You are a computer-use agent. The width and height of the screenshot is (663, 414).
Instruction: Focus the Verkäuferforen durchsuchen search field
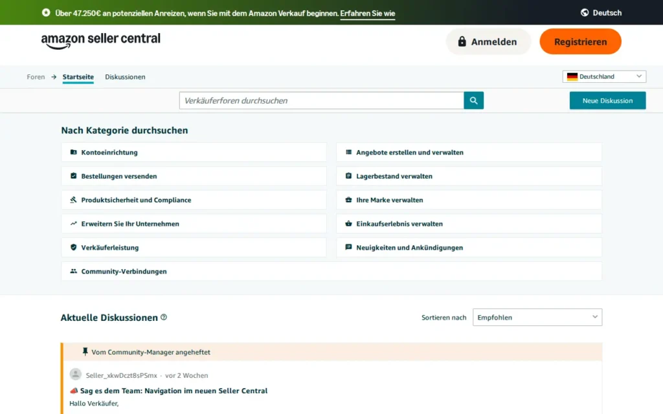pos(321,100)
